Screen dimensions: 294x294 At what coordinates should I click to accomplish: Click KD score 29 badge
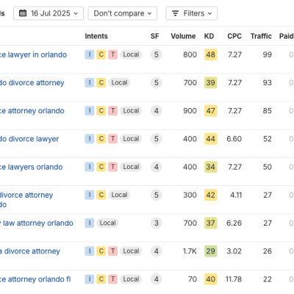point(211,251)
